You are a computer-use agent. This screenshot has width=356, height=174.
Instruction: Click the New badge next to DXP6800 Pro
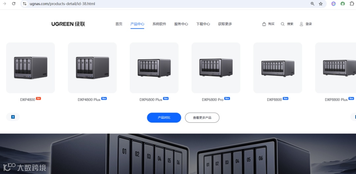227,98
